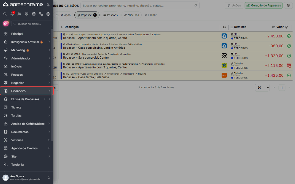Image resolution: width=295 pixels, height=184 pixels.
Task: Add a new Vistorias entry with plus
Action: [49, 140]
